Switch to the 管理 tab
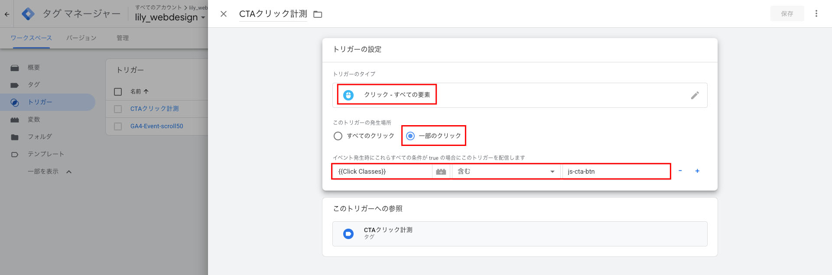This screenshot has height=275, width=832. click(x=123, y=38)
